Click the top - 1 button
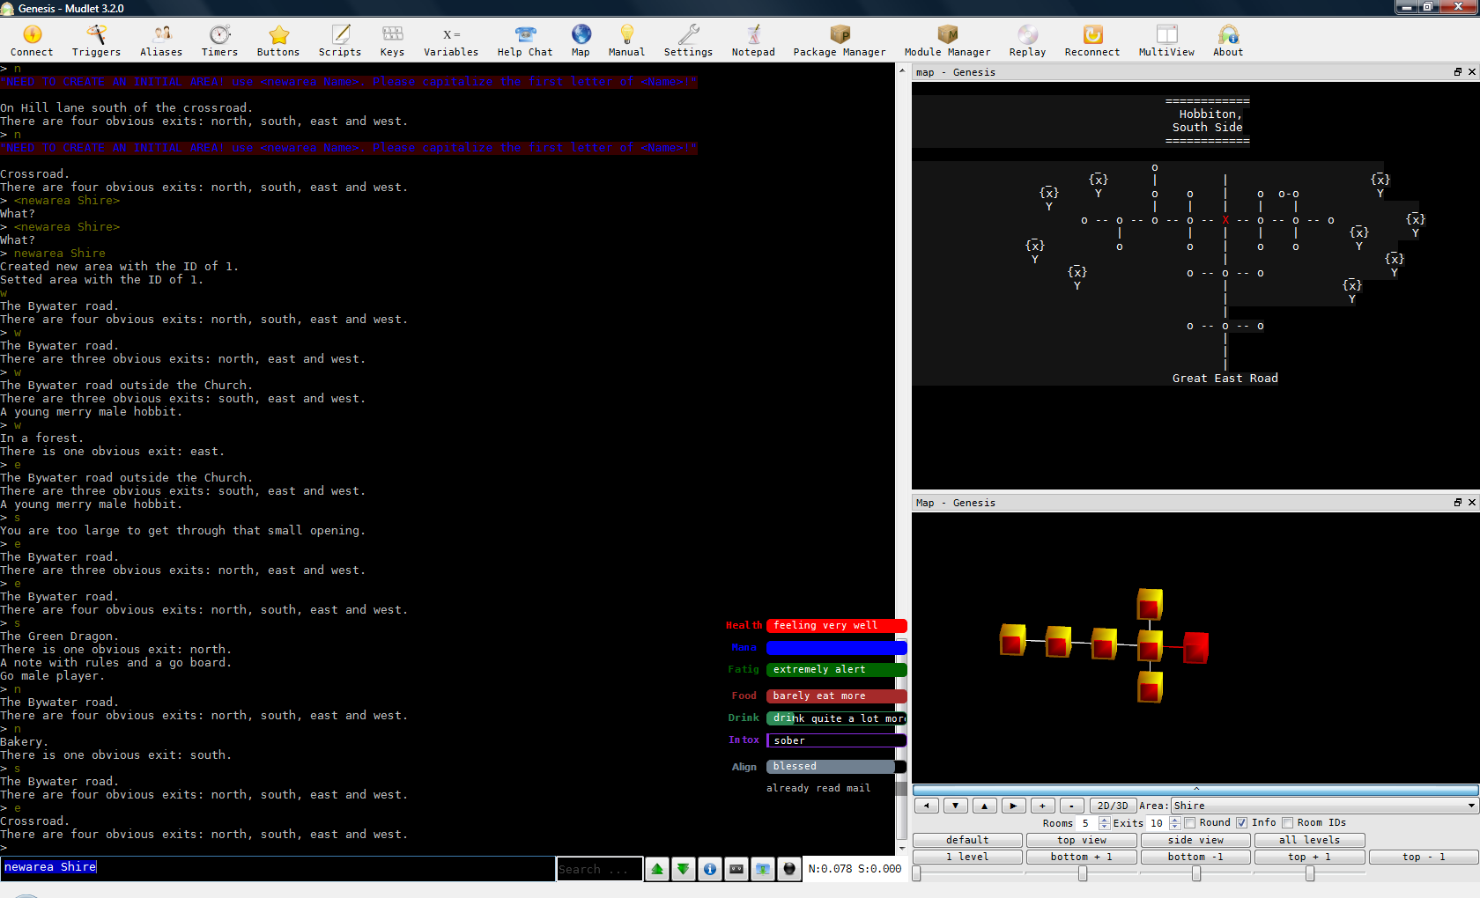This screenshot has width=1480, height=898. click(1424, 857)
